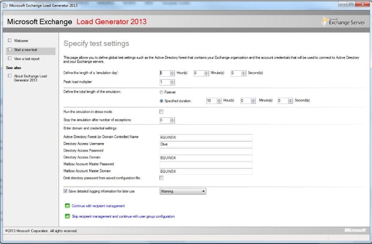Adjust the number of exceptions spinner

point(172,120)
